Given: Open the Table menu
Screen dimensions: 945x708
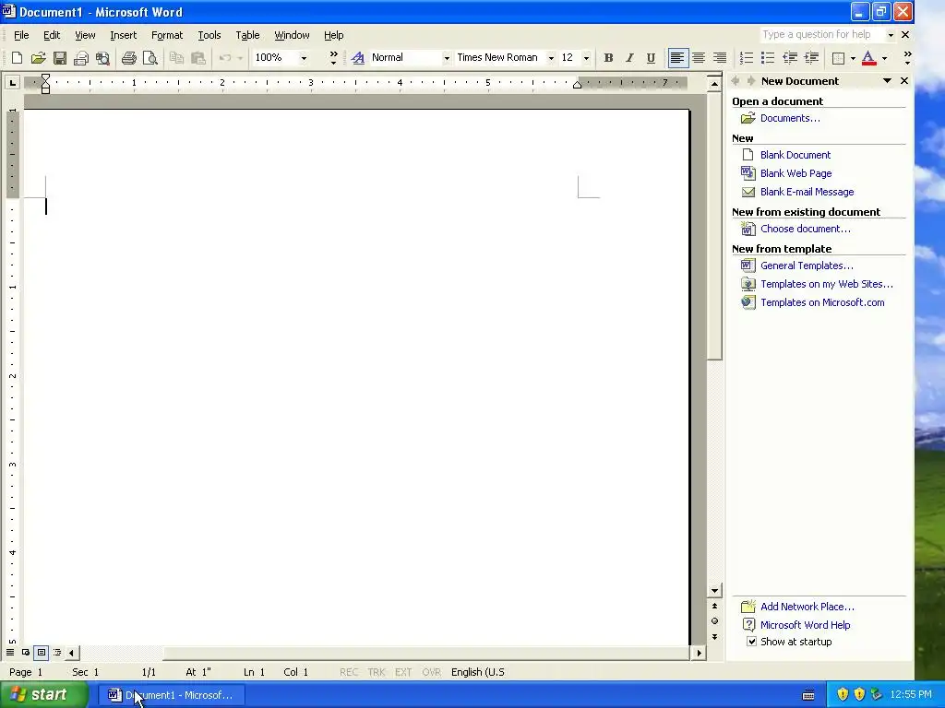Looking at the screenshot, I should pos(247,35).
